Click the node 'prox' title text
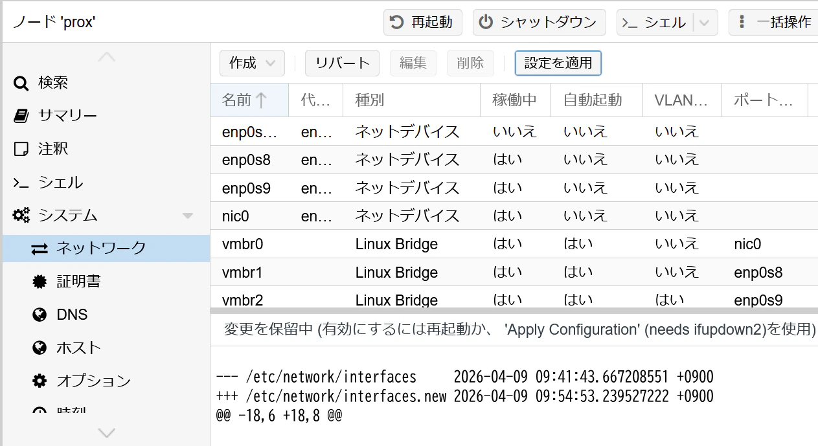The height and width of the screenshot is (446, 818). coord(54,22)
